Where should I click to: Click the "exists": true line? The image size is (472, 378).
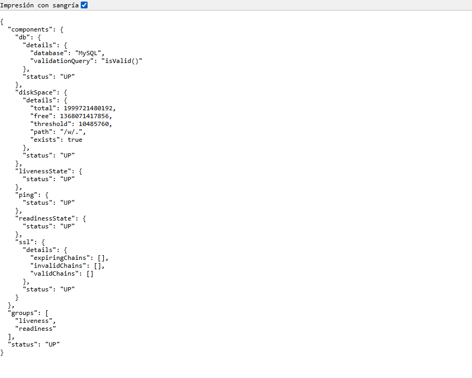[56, 140]
